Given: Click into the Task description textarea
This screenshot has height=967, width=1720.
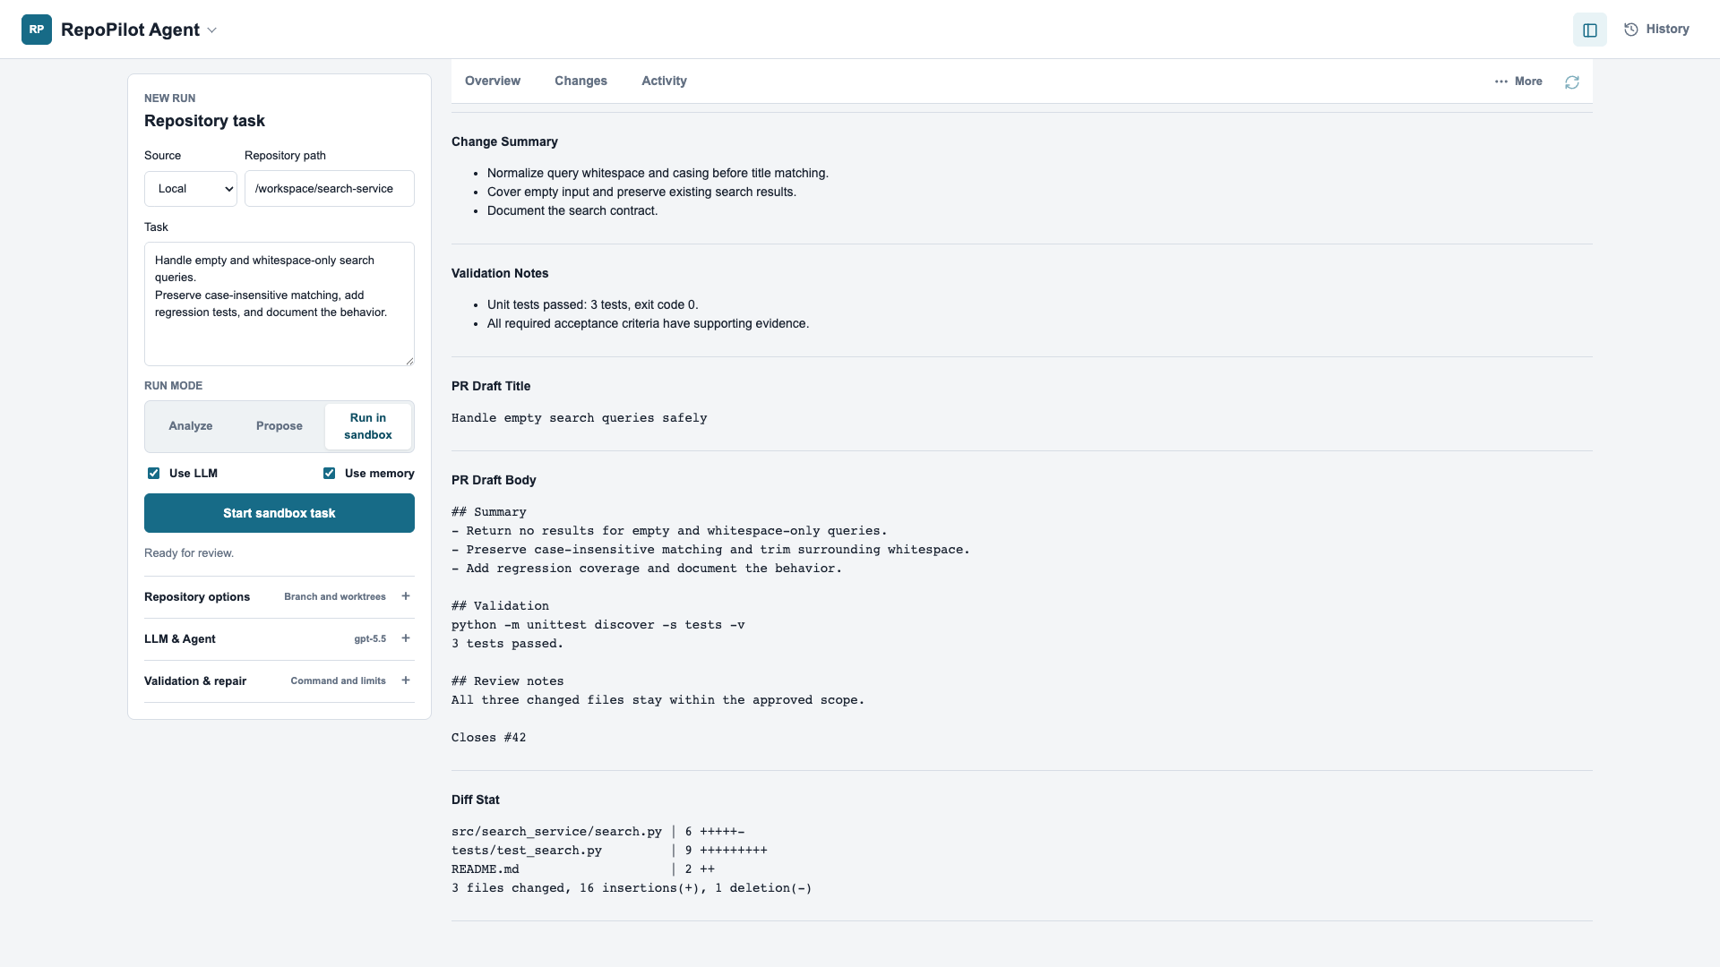Looking at the screenshot, I should 279,304.
